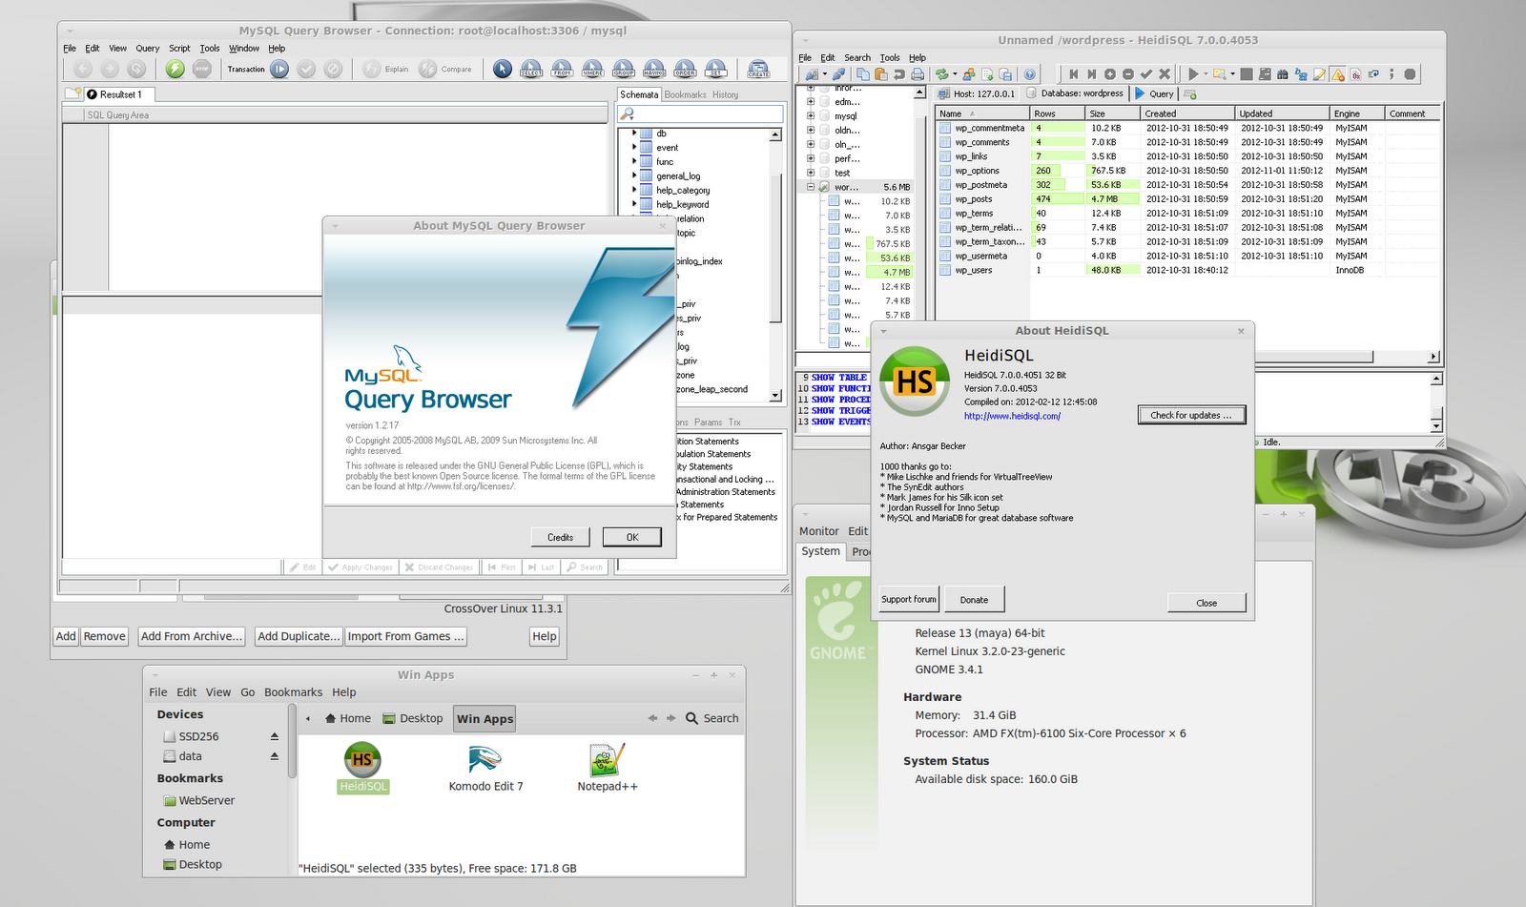The width and height of the screenshot is (1526, 907).
Task: Click the post changes checkmark icon in HeidiSQL
Action: [1146, 73]
